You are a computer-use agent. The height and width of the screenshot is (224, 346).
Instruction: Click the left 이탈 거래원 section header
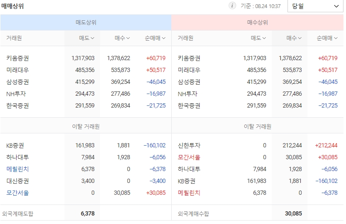86,127
